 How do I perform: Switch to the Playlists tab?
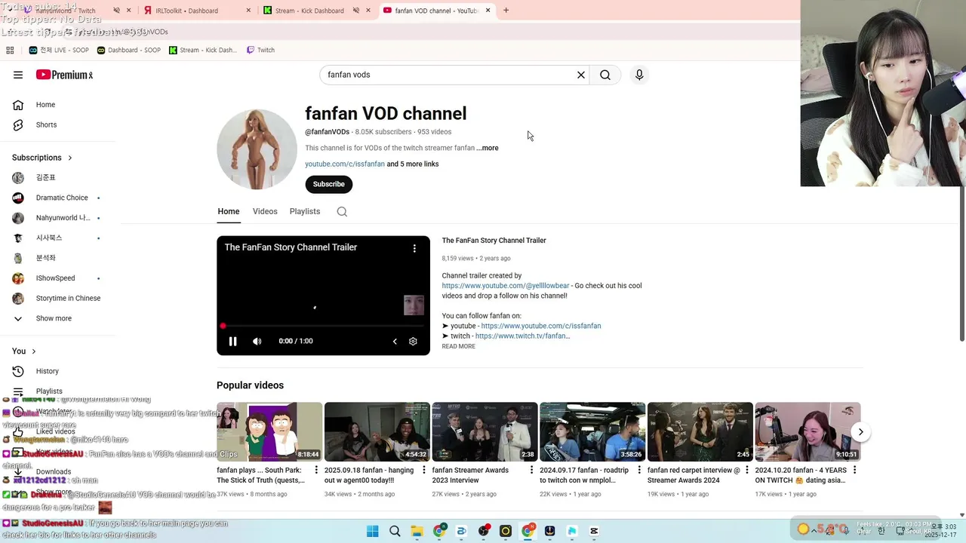point(305,211)
